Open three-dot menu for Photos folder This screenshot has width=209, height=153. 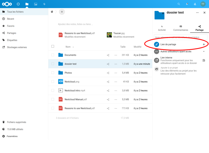click(x=116, y=73)
